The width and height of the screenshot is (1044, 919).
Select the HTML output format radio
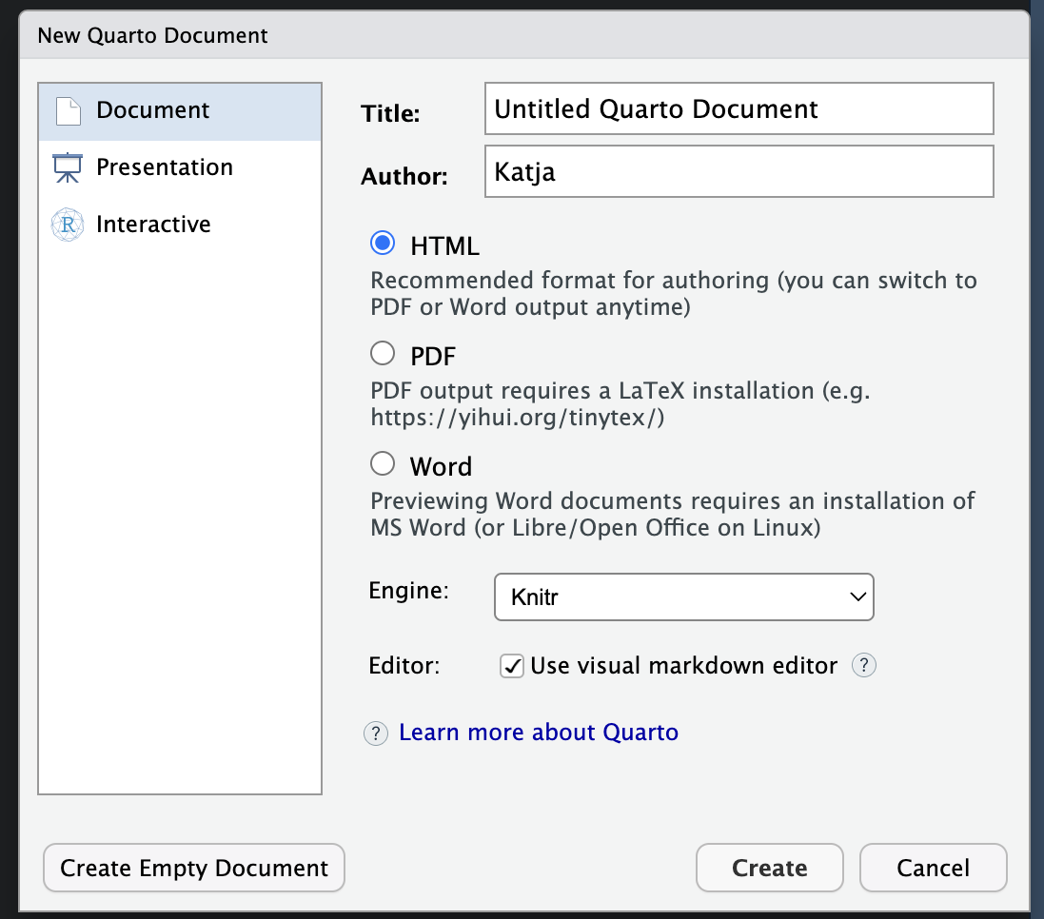click(x=383, y=244)
